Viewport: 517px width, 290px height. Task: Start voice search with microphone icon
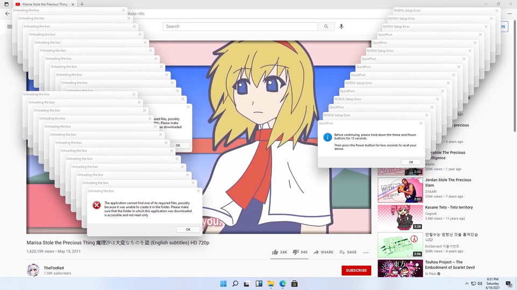[x=341, y=26]
